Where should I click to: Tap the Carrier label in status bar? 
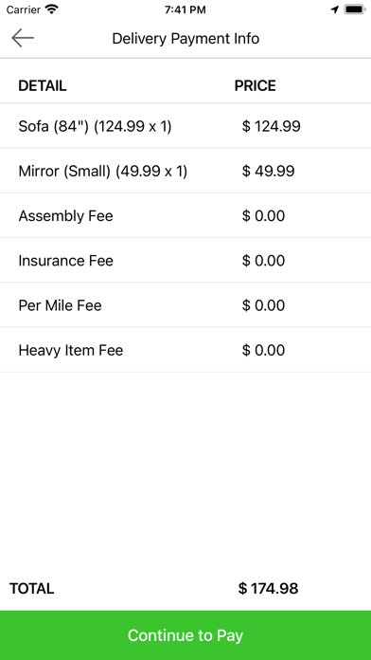(23, 9)
